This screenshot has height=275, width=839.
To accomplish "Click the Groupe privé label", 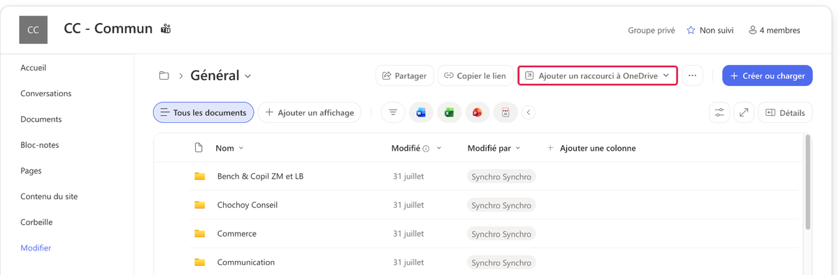I will pyautogui.click(x=652, y=30).
